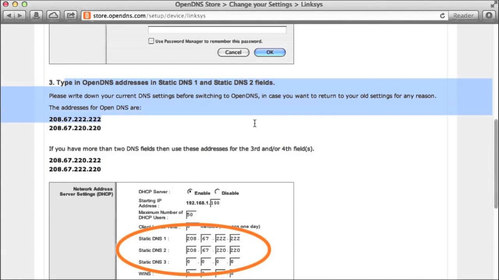Select the DHCP Server Disable radio button
499x280 pixels.
coord(217,192)
